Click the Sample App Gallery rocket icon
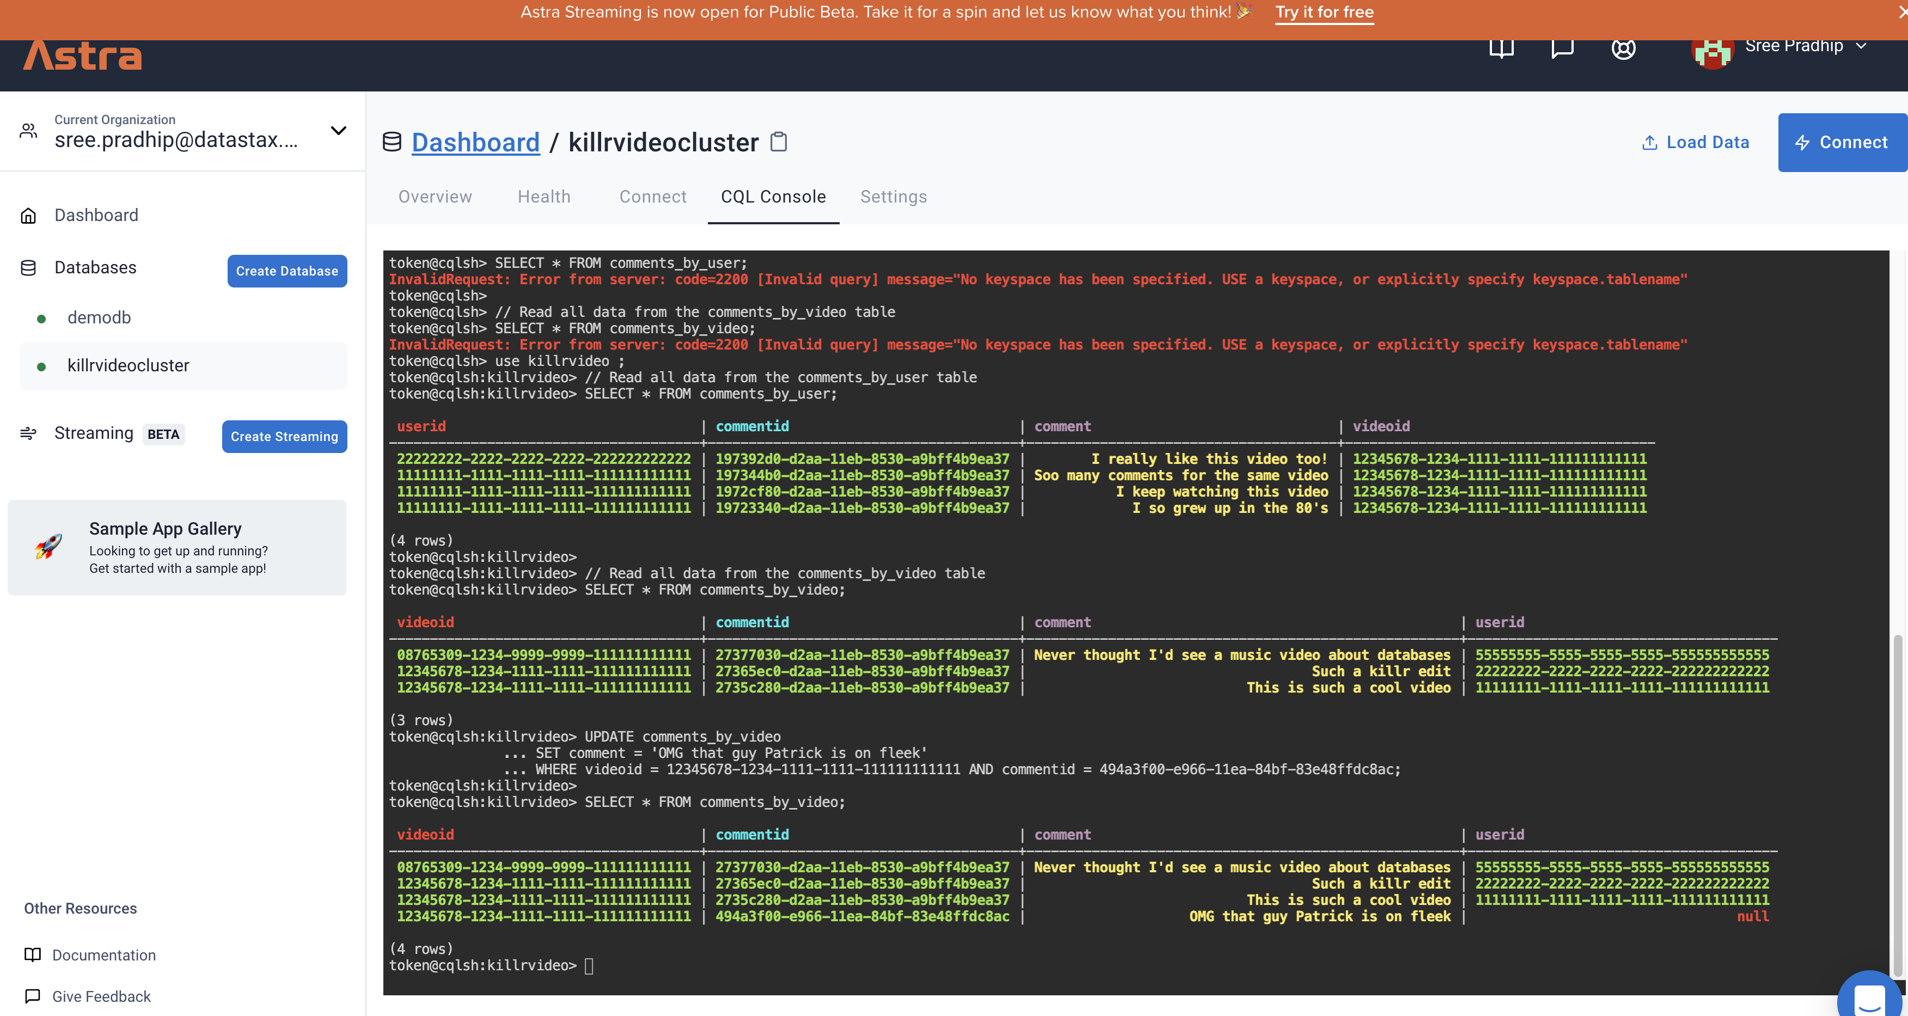 (48, 547)
